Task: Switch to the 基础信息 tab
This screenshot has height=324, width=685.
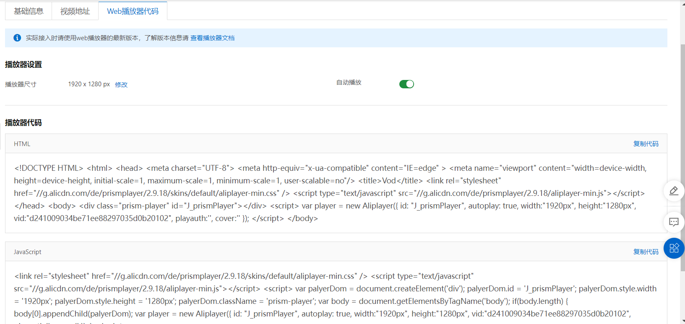Action: point(29,11)
